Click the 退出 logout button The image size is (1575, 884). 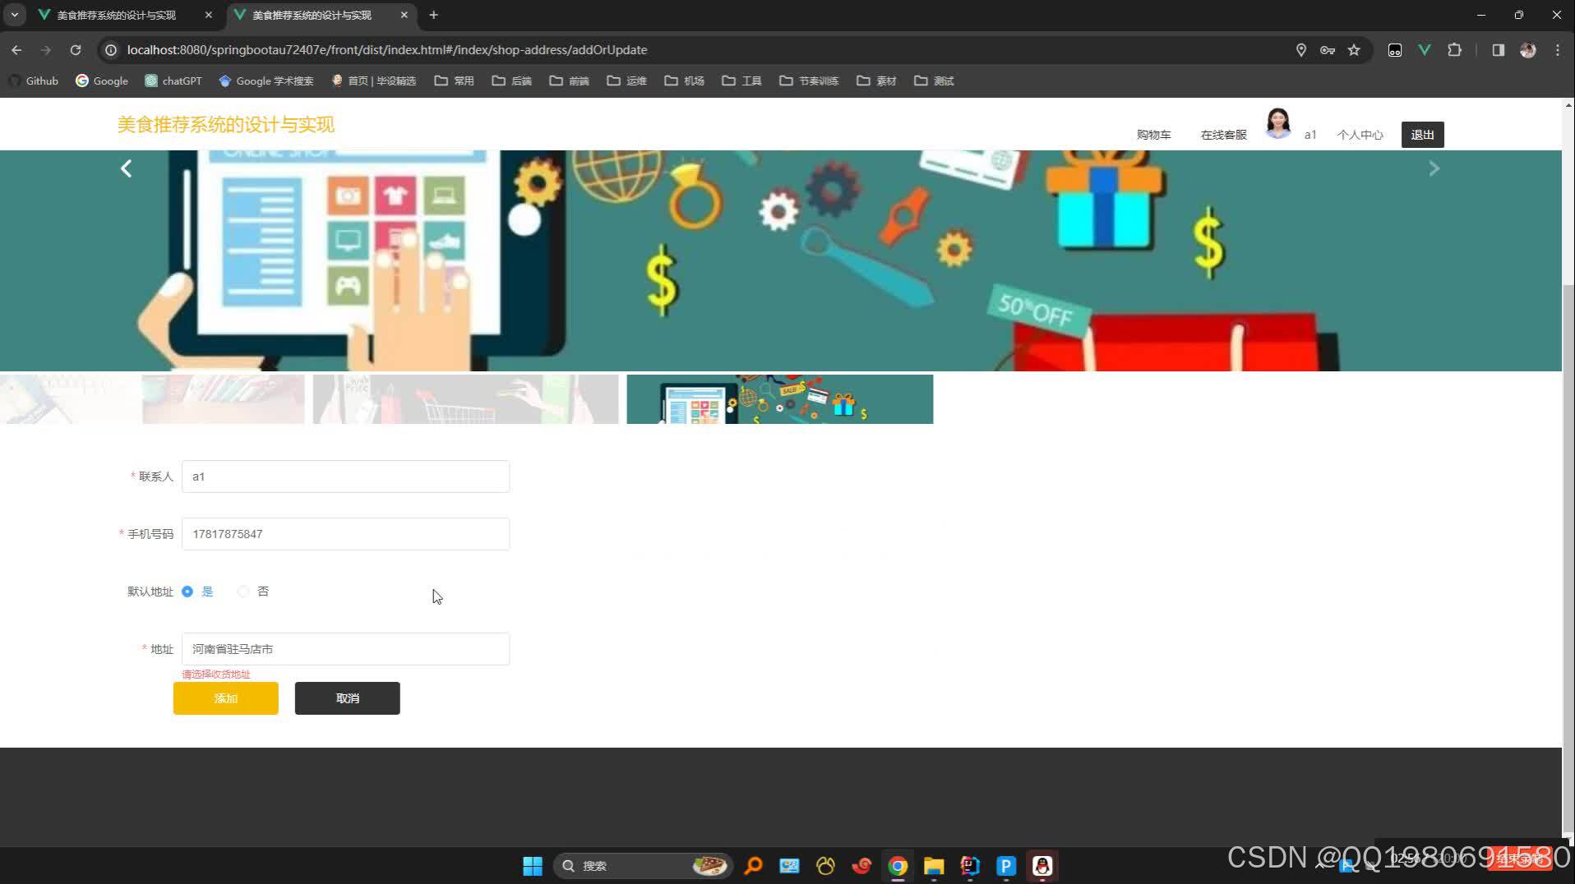(1422, 134)
